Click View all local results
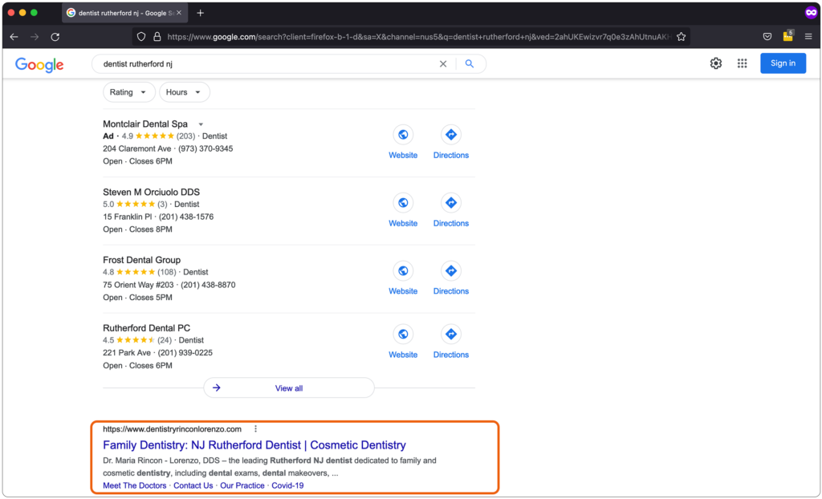Viewport: 822px width, 499px height. 289,388
